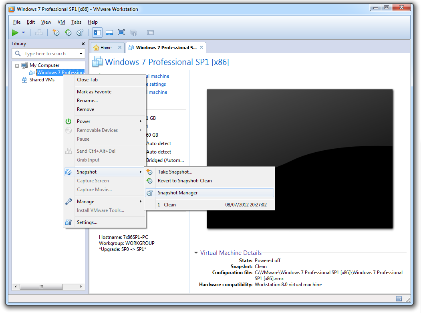
Task: Enter full screen mode via toolbar icon
Action: pyautogui.click(x=121, y=32)
